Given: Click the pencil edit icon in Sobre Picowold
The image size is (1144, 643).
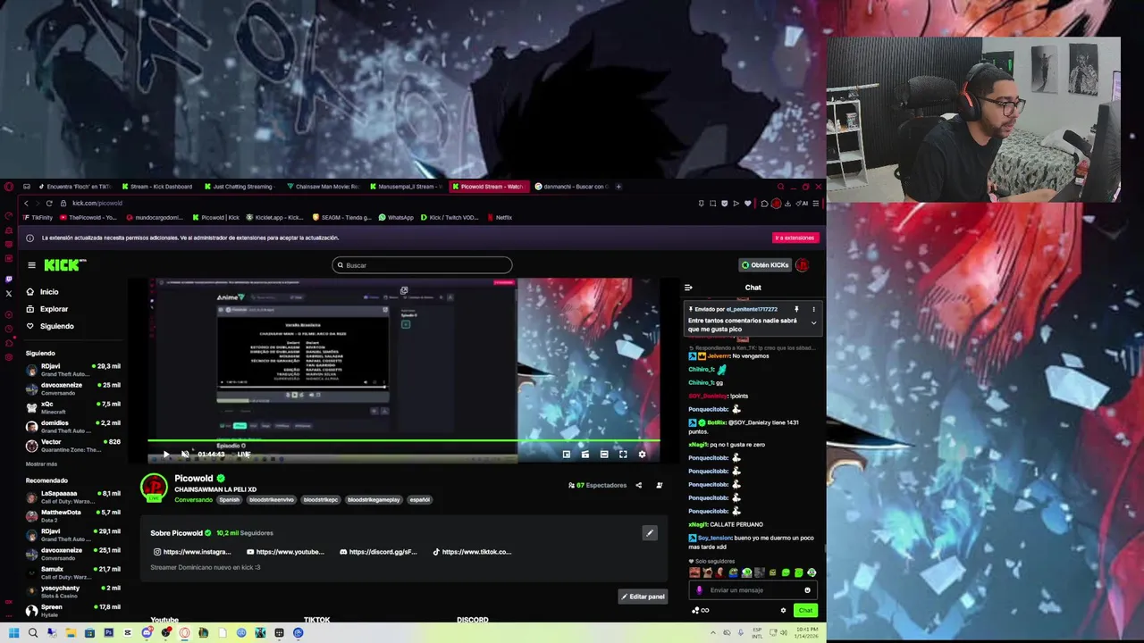Looking at the screenshot, I should tap(650, 533).
